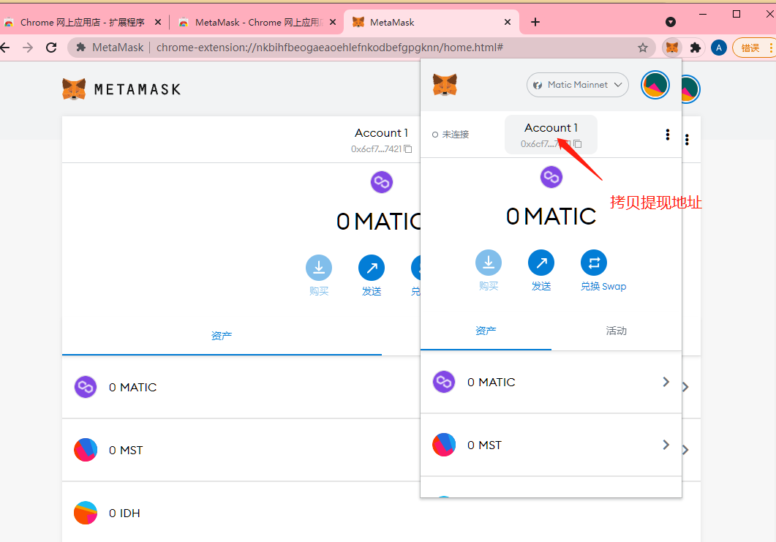Click the Not connected (未连接) status

[451, 135]
